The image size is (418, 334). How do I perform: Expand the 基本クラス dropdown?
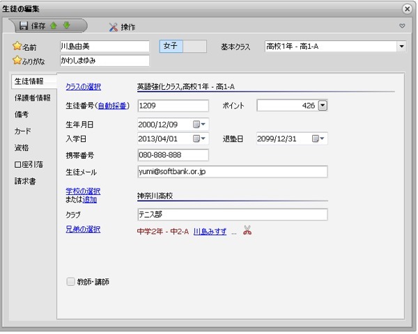401,47
